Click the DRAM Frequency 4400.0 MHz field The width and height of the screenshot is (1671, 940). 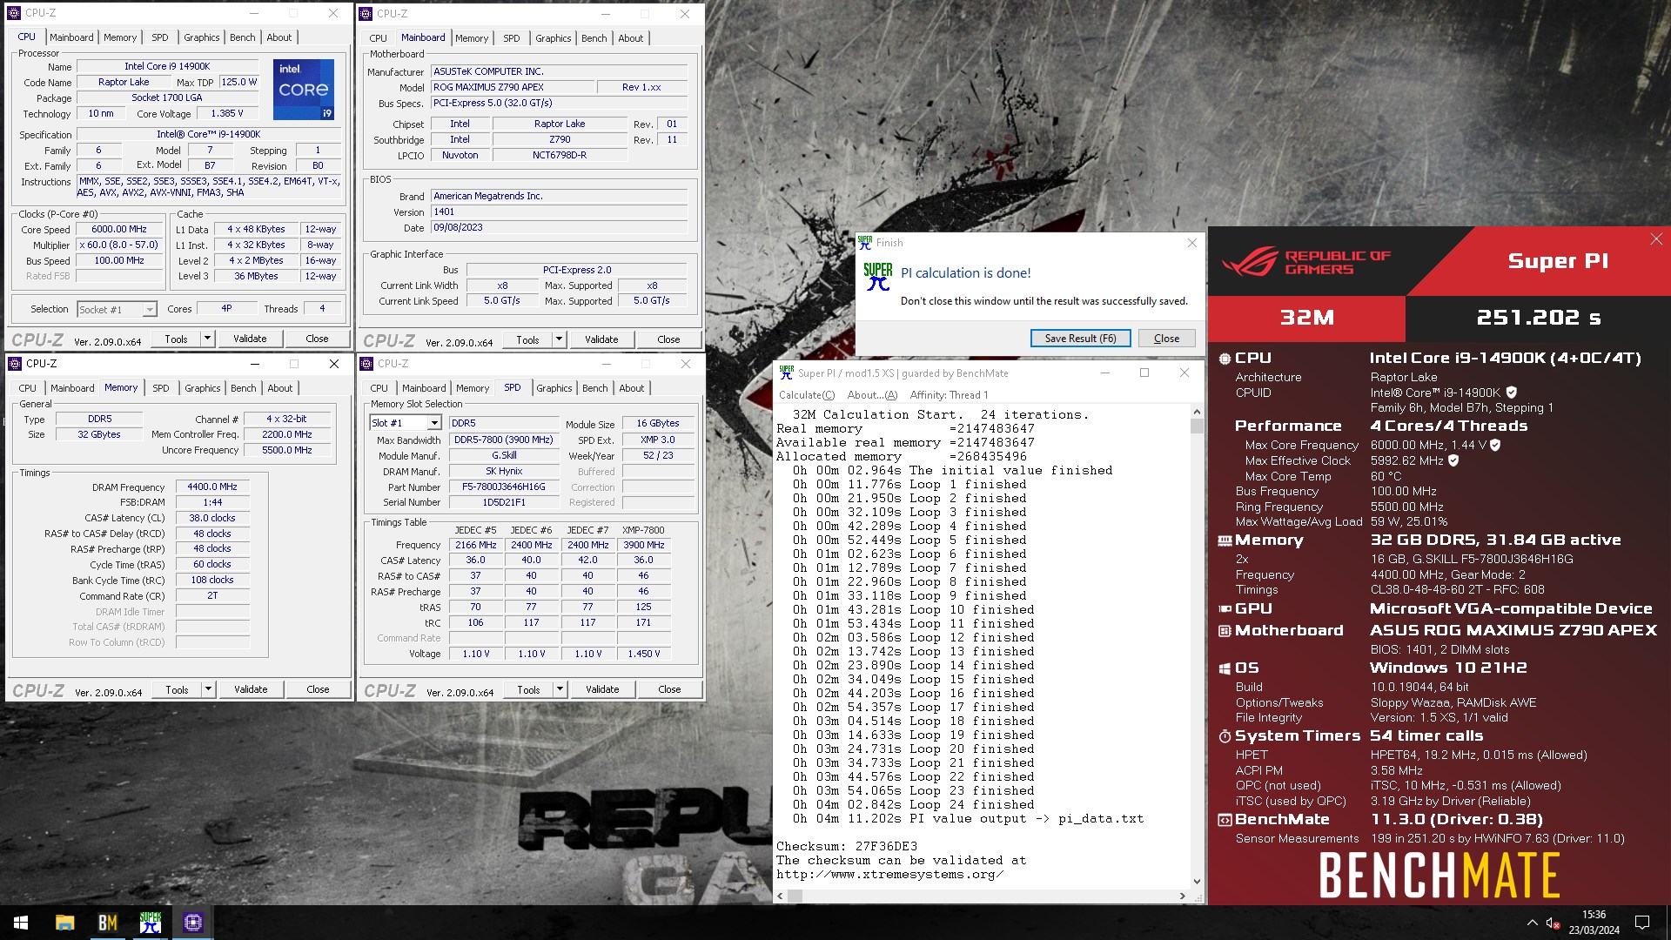point(212,487)
